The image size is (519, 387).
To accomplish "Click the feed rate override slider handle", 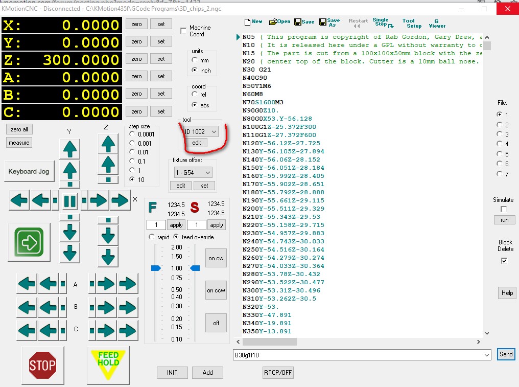I will 156,268.
